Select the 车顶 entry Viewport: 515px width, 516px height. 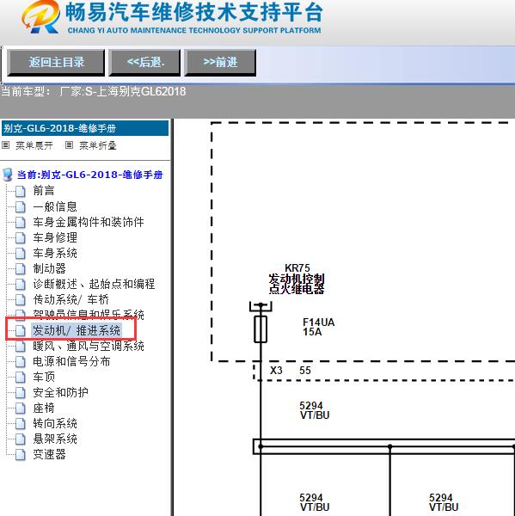(x=44, y=377)
